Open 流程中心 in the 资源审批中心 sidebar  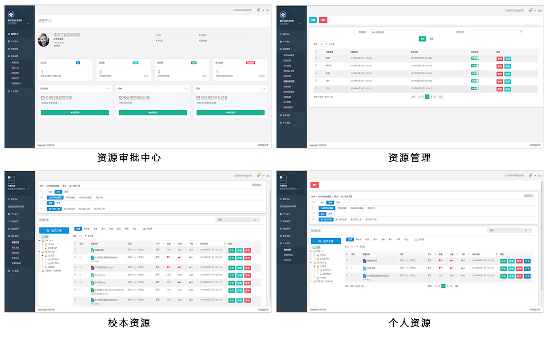pos(19,34)
